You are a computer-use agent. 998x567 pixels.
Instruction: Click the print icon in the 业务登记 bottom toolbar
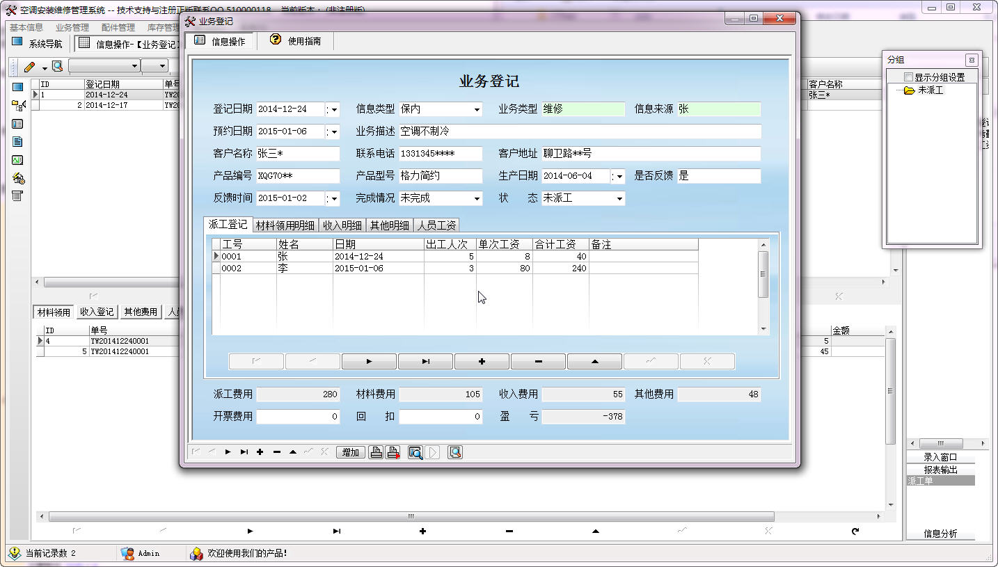(x=376, y=452)
